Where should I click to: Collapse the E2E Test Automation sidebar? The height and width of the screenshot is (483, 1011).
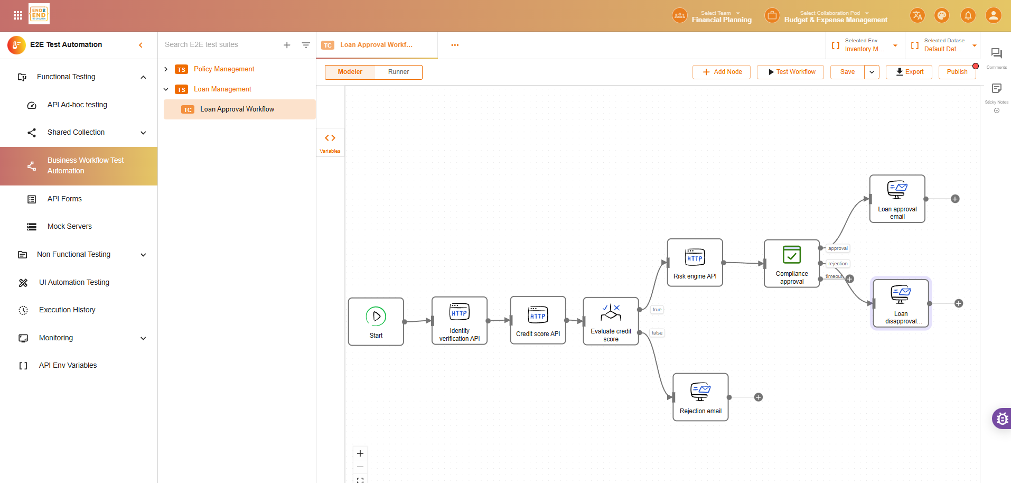[141, 45]
